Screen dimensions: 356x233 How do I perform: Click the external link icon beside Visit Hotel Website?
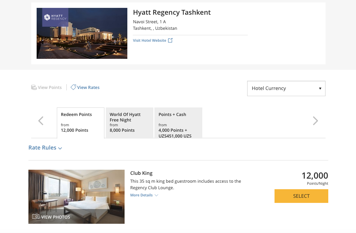pos(170,40)
